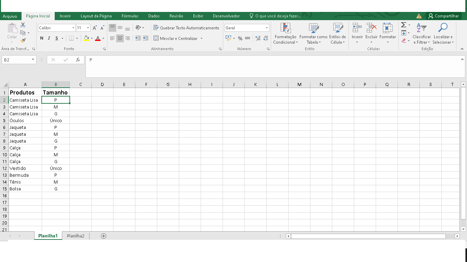
Task: Toggle left text alignment
Action: pyautogui.click(x=112, y=38)
